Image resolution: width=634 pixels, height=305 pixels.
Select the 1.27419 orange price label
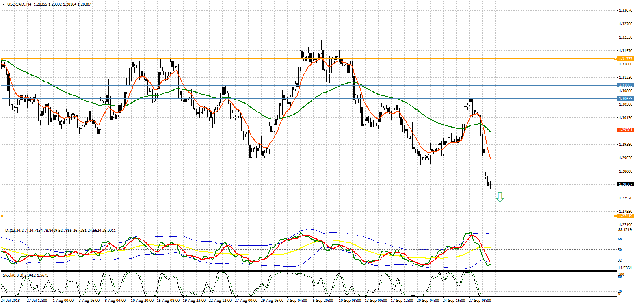coord(625,216)
